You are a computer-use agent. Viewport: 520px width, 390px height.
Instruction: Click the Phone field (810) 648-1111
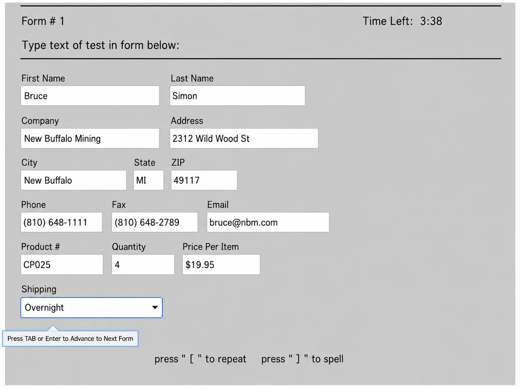click(61, 222)
